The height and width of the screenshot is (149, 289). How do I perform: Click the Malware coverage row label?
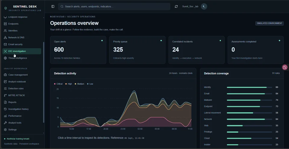coord(208,100)
